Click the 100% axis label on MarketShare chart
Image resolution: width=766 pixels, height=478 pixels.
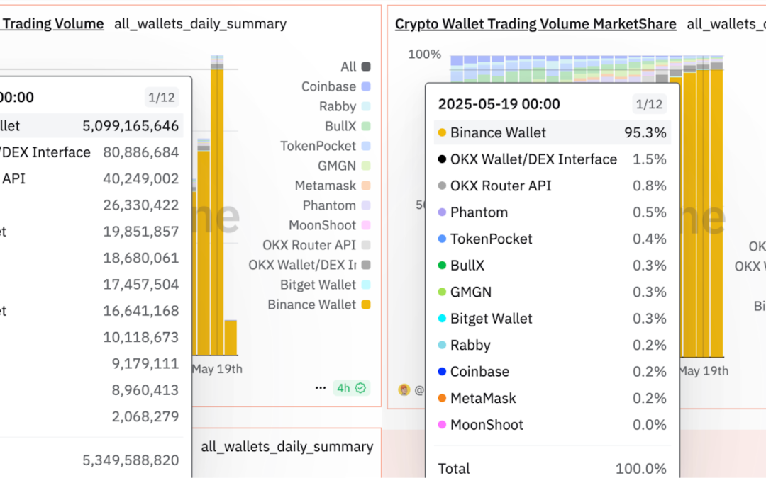(425, 54)
